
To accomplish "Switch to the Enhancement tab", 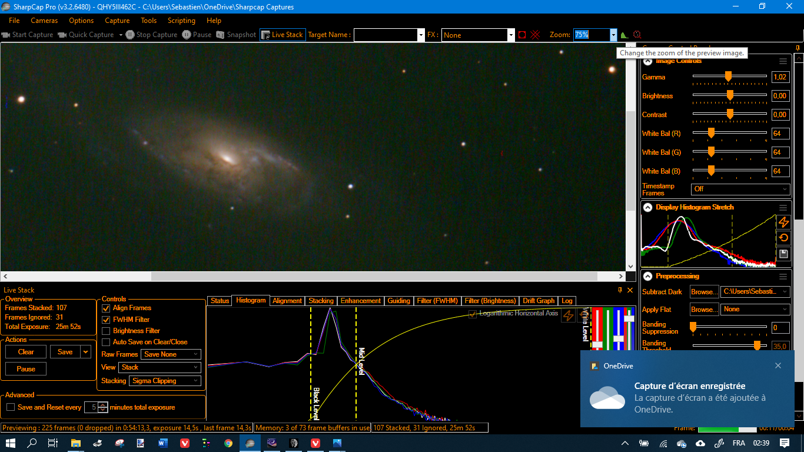I will tap(361, 301).
